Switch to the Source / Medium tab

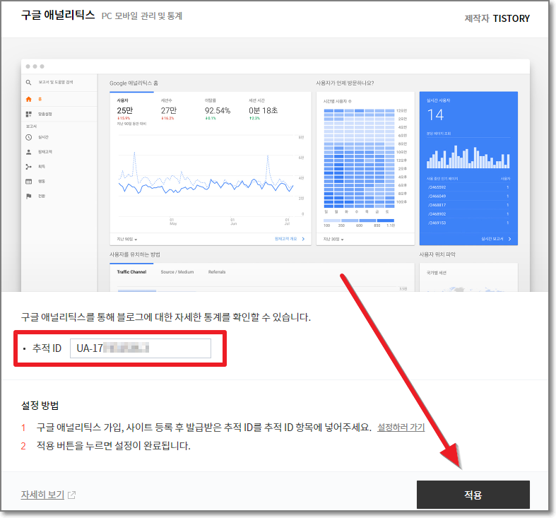pos(177,272)
